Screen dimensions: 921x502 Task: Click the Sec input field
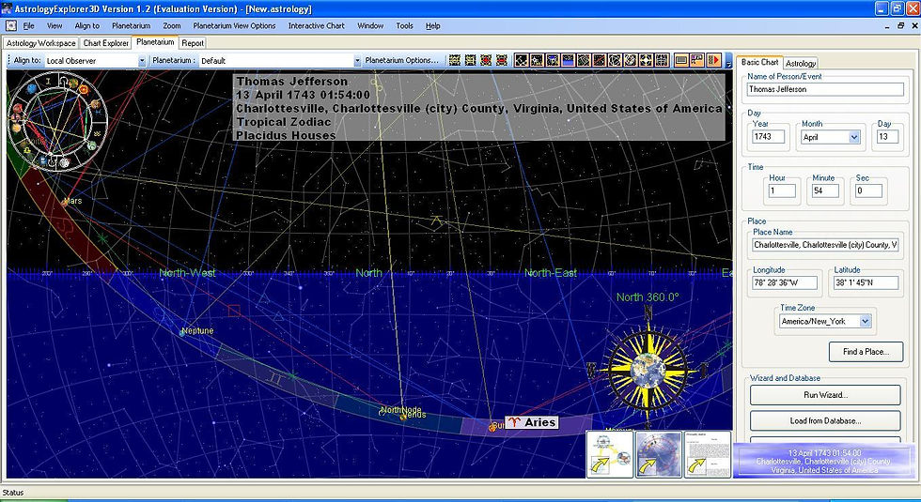click(868, 190)
